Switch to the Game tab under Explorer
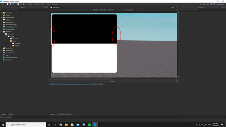 tap(11, 114)
